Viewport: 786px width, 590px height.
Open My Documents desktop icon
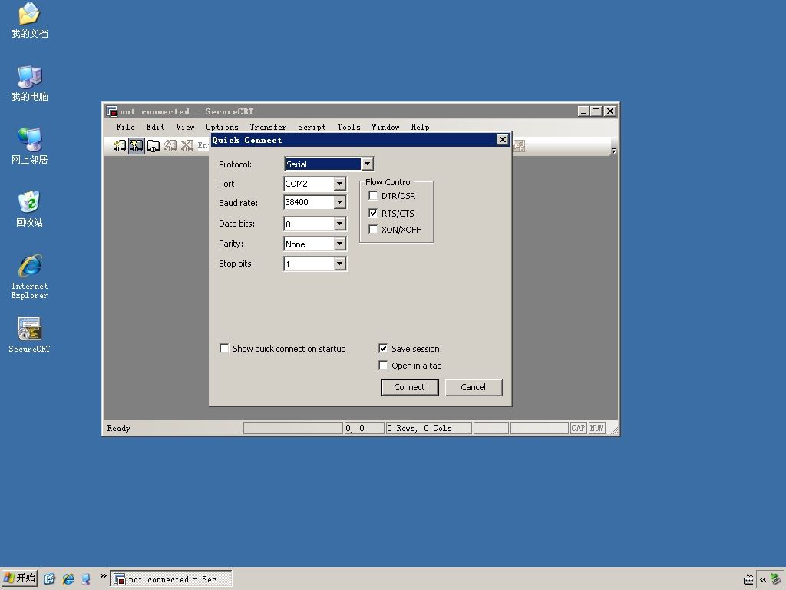[x=29, y=20]
